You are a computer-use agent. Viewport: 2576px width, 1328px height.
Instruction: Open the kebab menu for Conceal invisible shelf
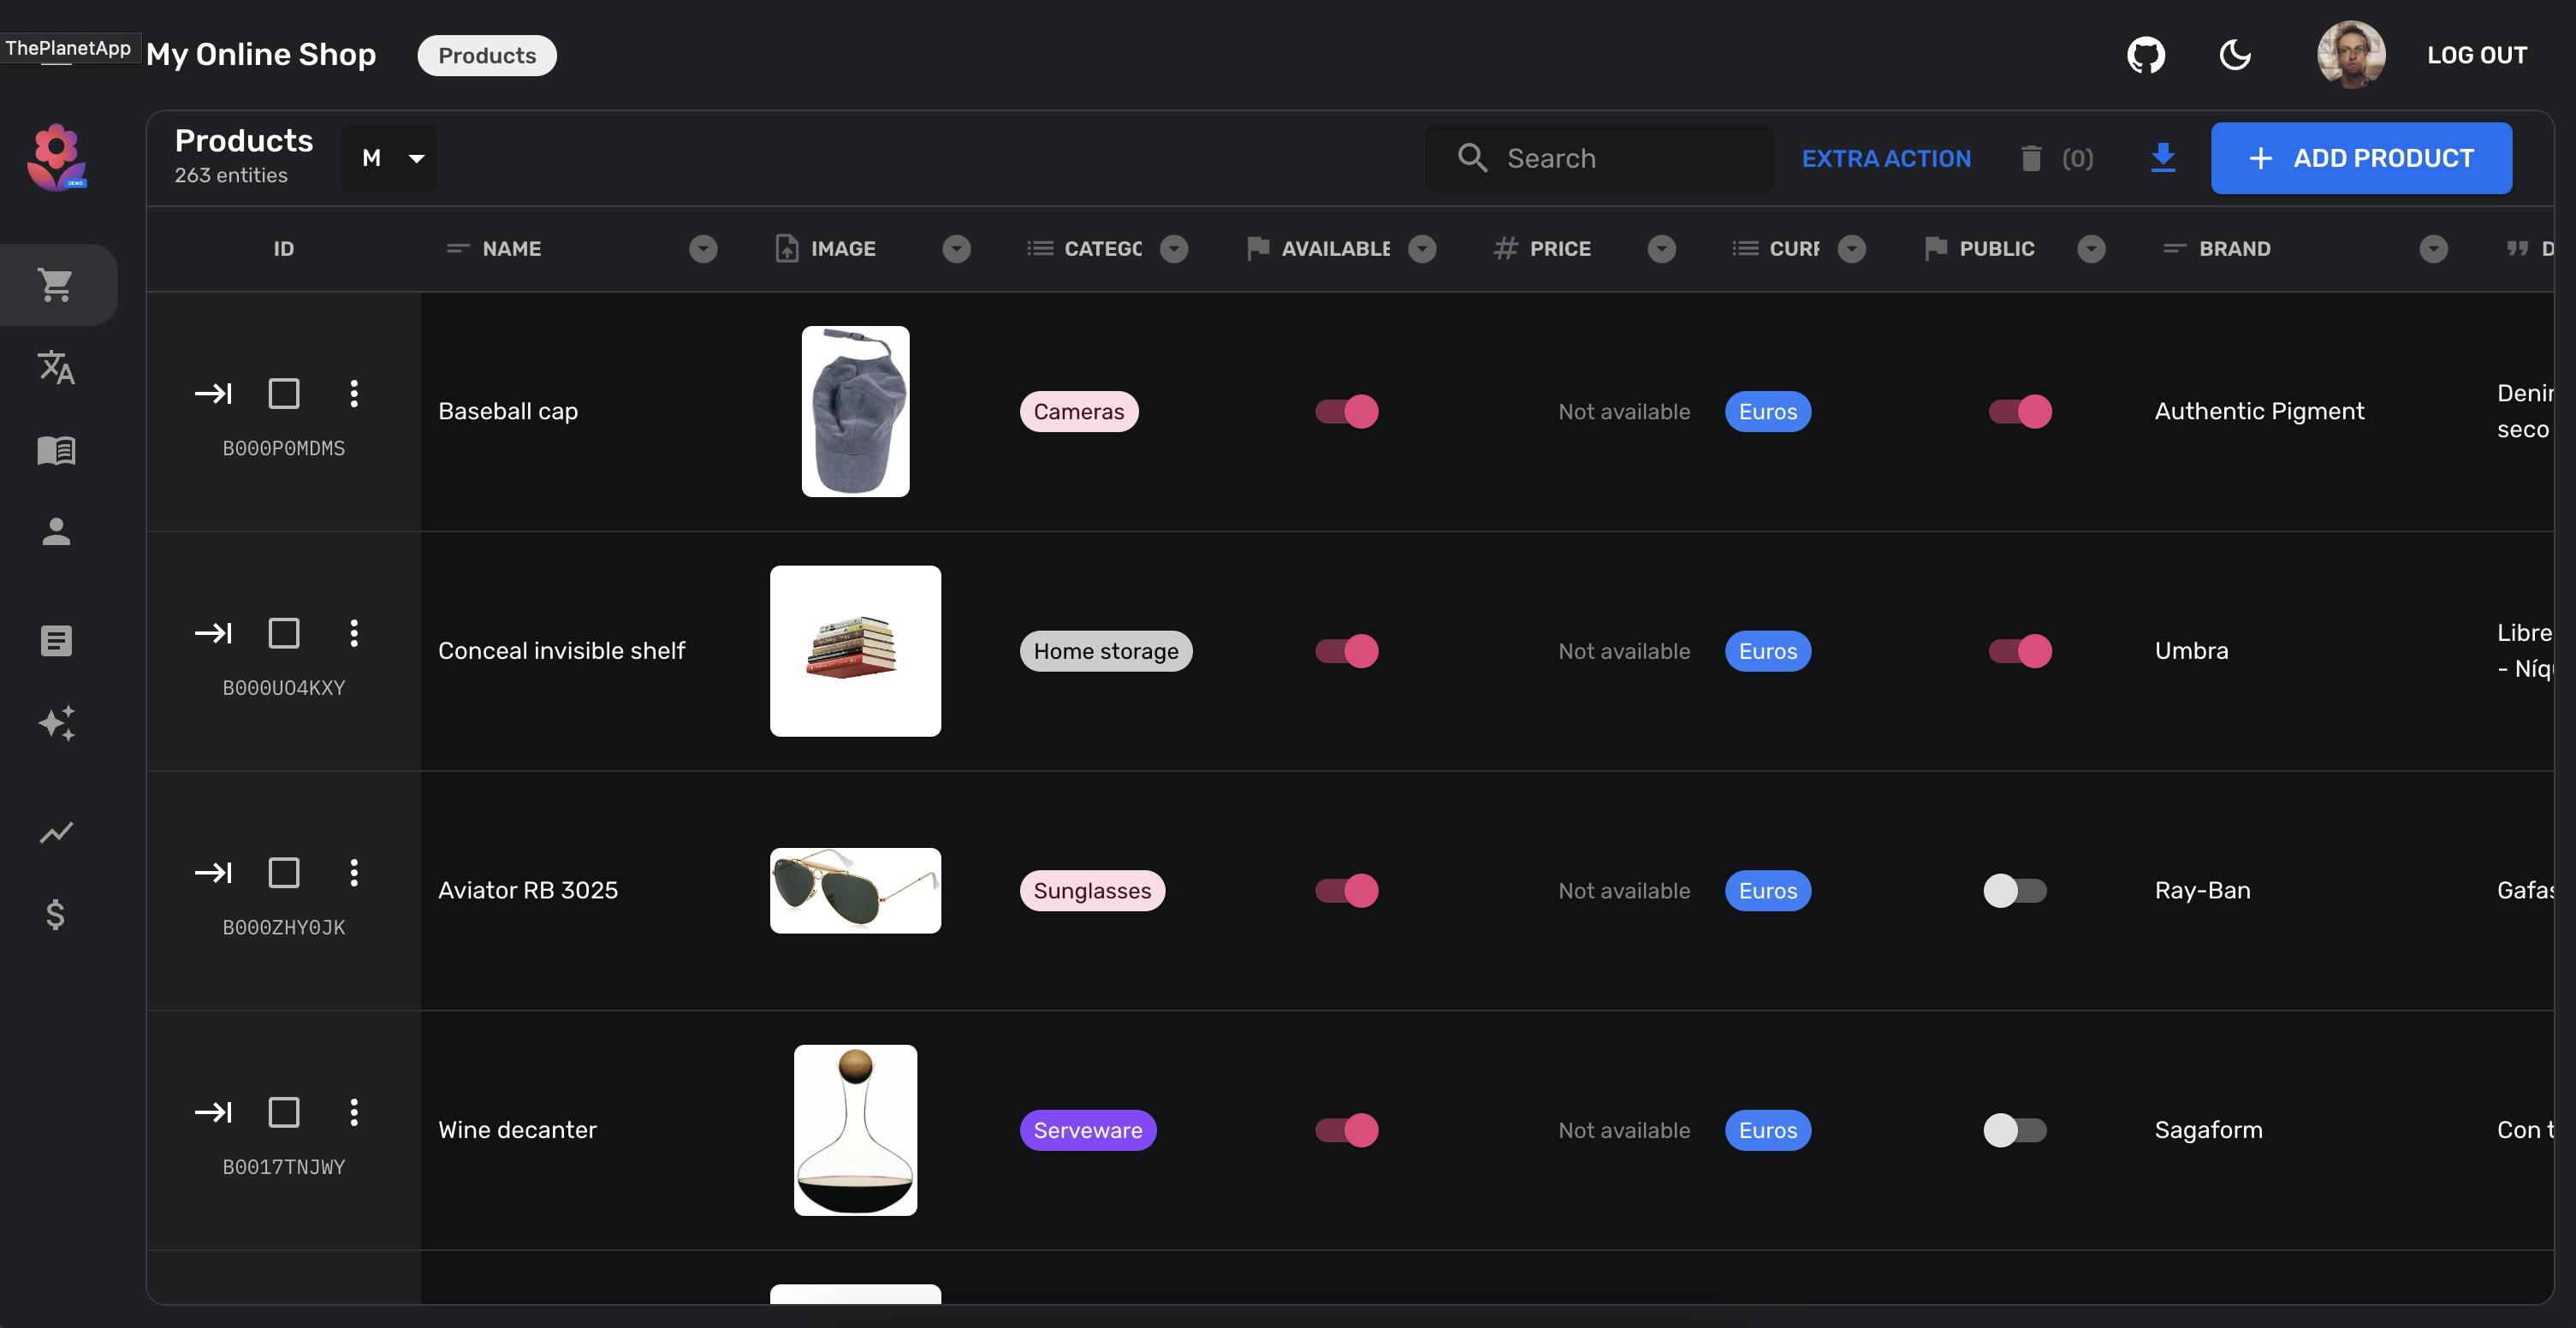pyautogui.click(x=355, y=632)
